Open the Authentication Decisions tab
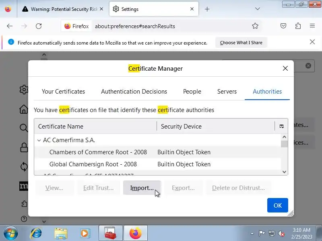 point(134,92)
